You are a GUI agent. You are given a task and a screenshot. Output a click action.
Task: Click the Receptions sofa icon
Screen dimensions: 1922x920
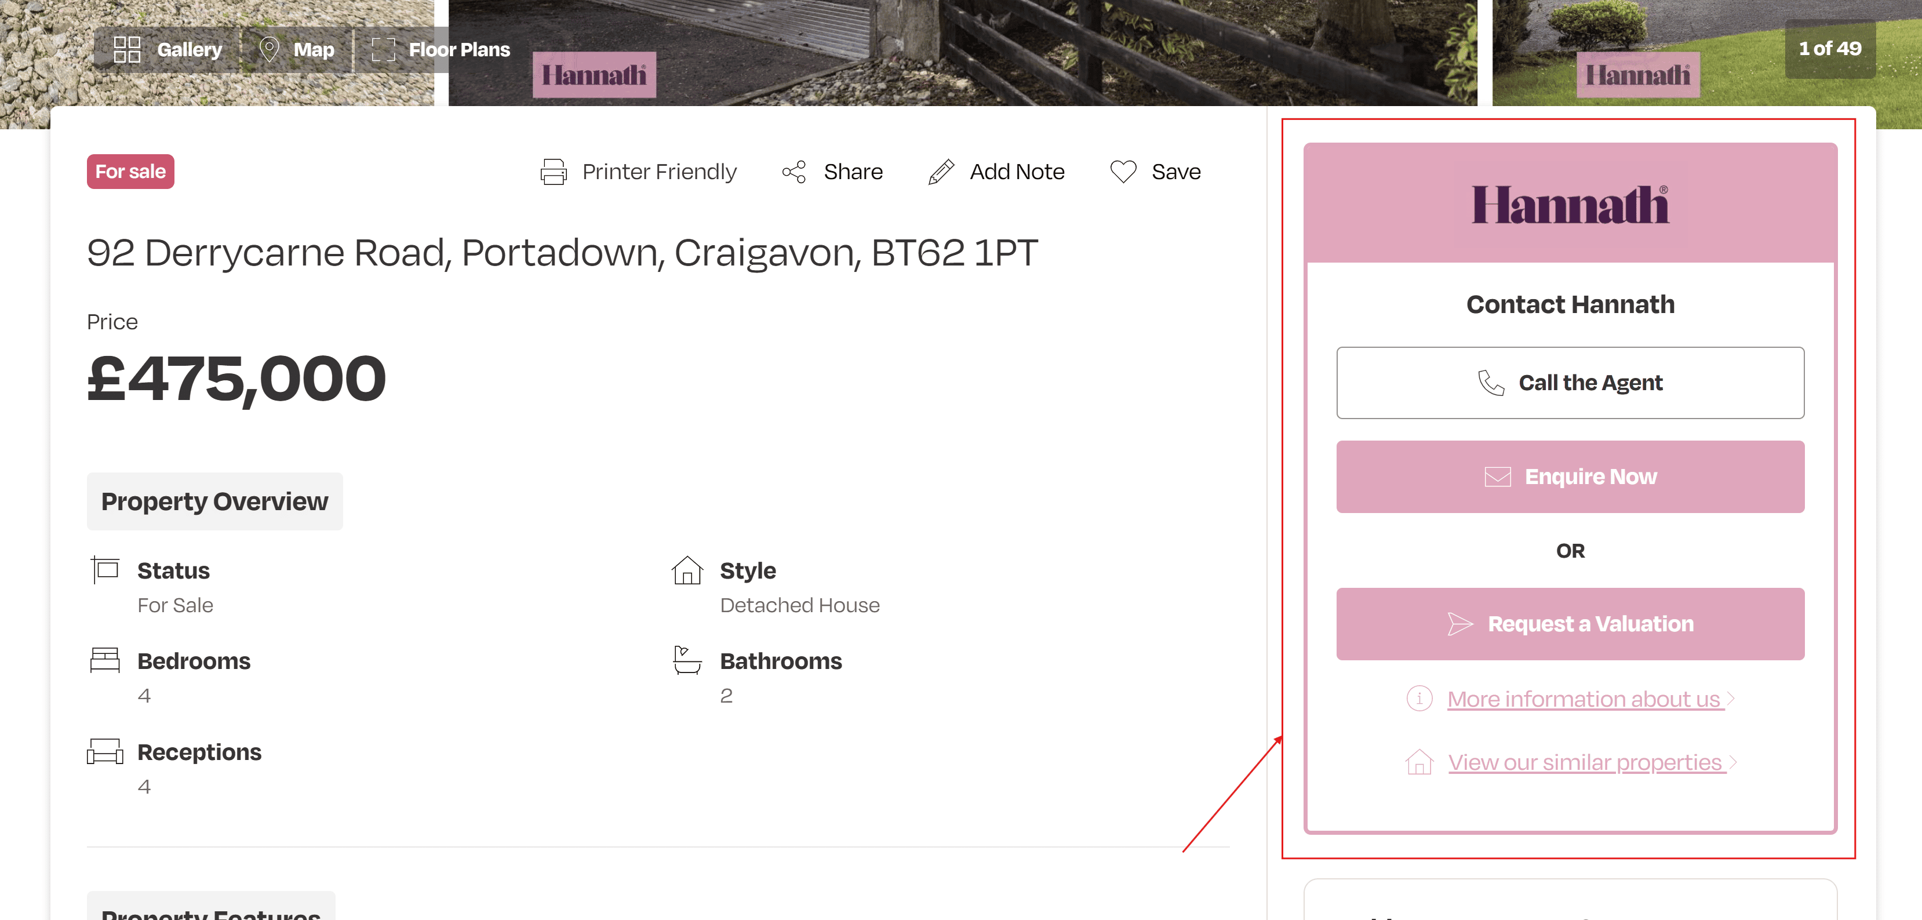104,751
